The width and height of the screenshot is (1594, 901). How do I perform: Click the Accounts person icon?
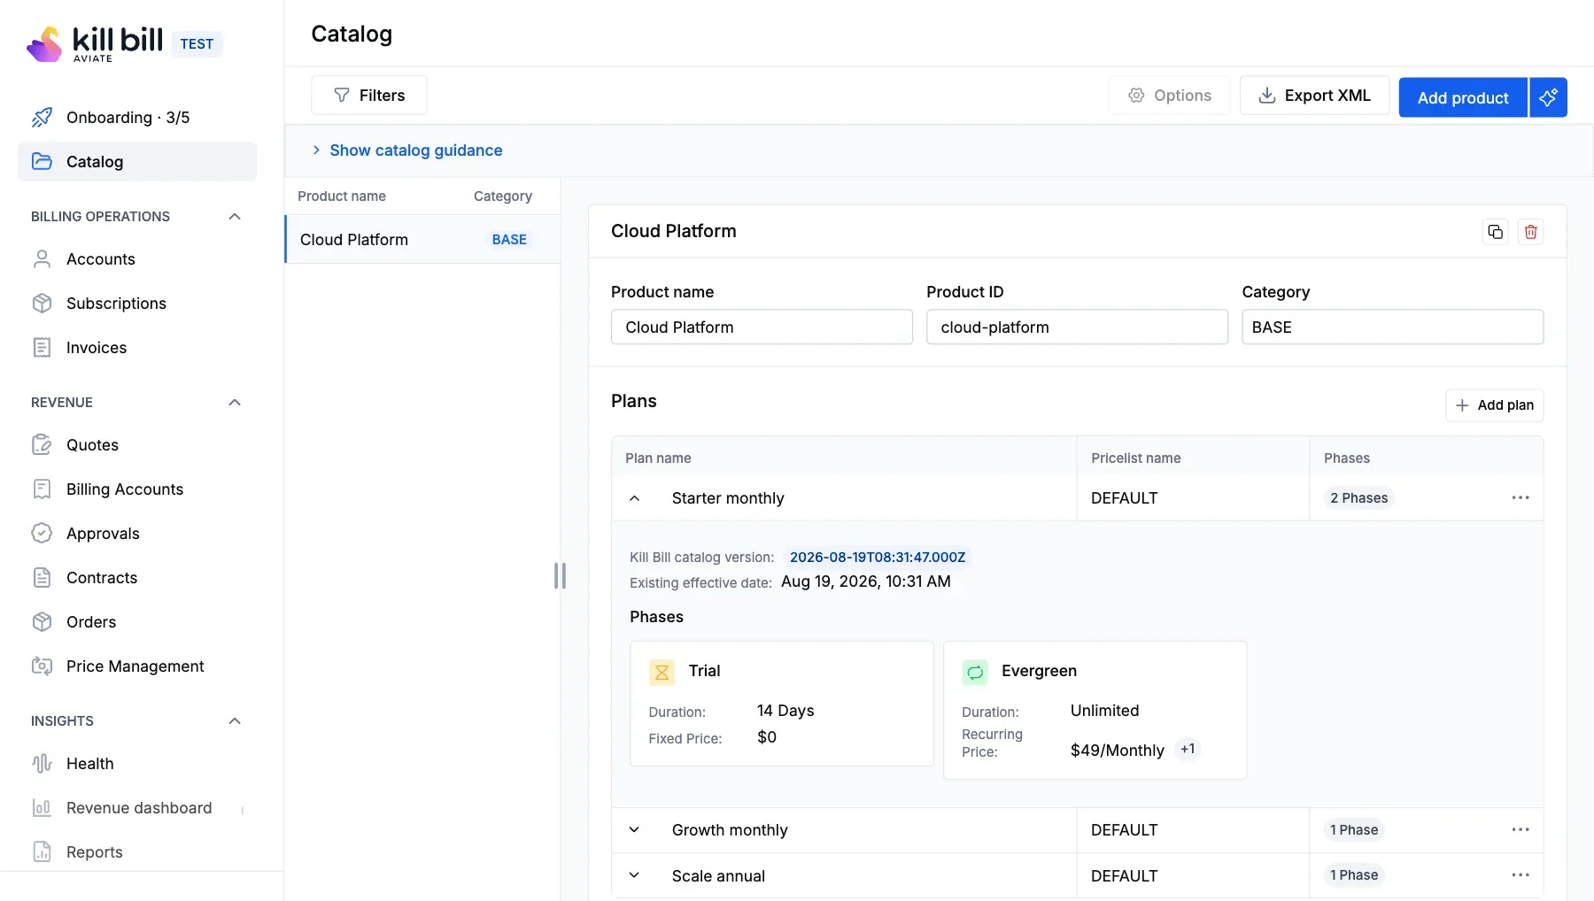(x=42, y=259)
